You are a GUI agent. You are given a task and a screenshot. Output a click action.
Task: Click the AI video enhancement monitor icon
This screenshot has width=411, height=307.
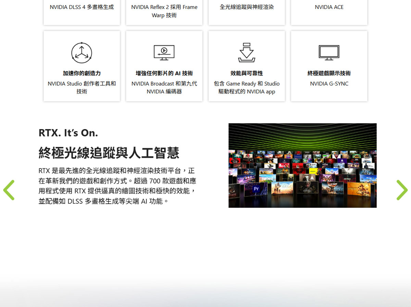click(164, 52)
